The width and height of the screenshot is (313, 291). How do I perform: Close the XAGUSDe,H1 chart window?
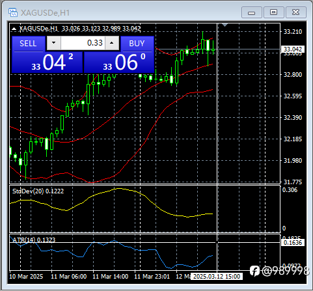(296, 12)
